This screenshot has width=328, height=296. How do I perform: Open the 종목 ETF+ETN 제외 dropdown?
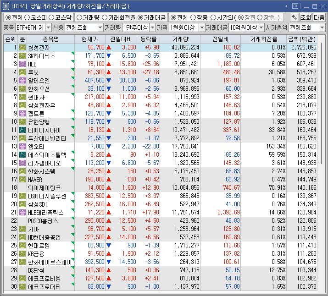click(48, 27)
